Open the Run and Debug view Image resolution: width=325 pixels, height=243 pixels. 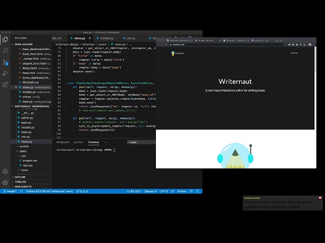tap(5, 73)
